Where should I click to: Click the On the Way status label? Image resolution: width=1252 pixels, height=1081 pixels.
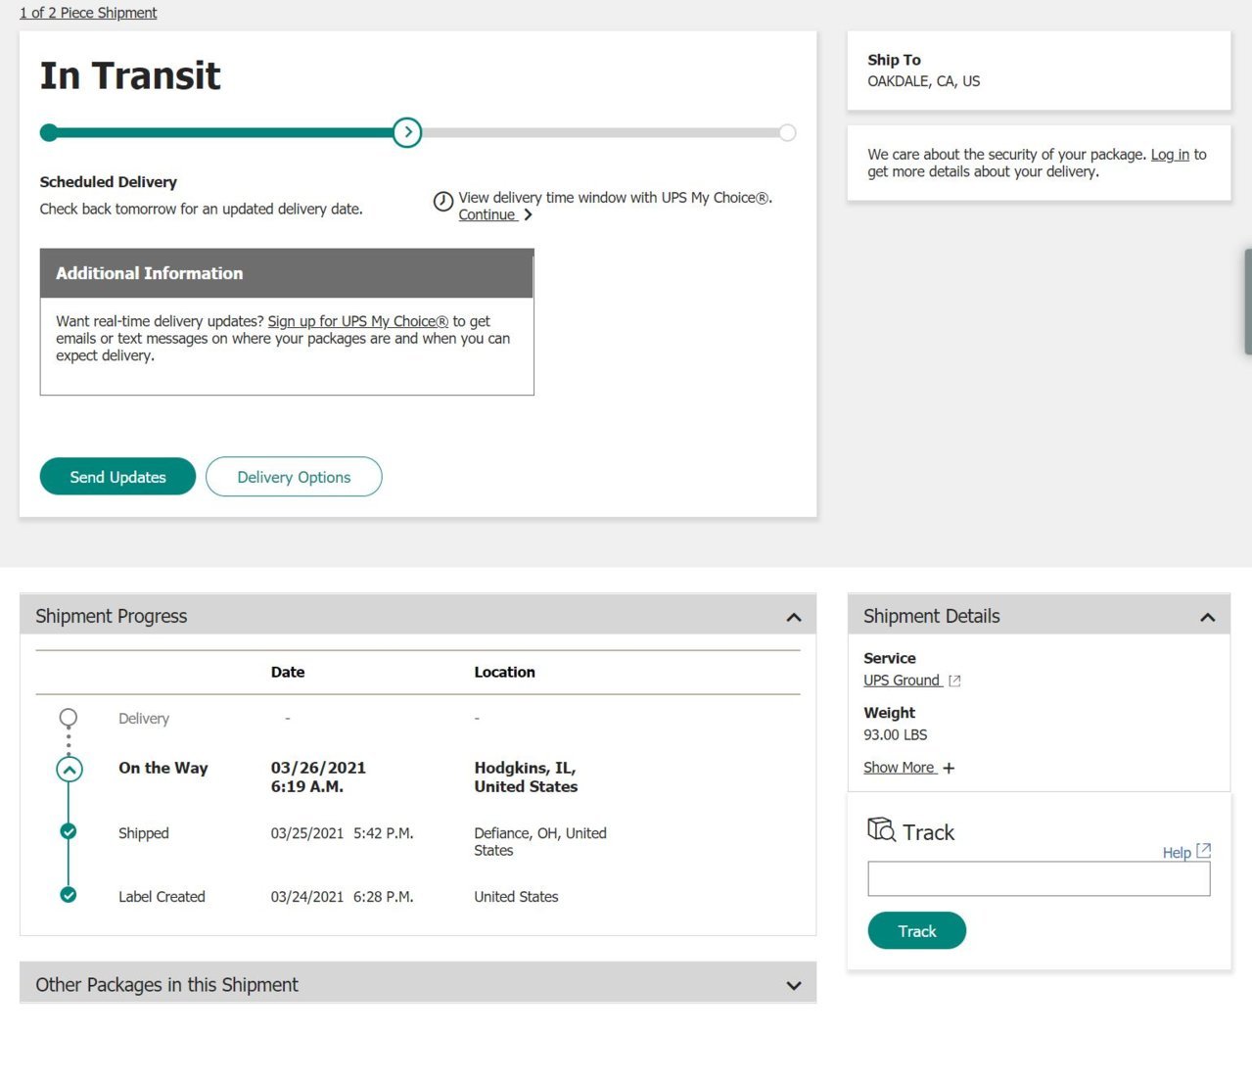pos(163,769)
